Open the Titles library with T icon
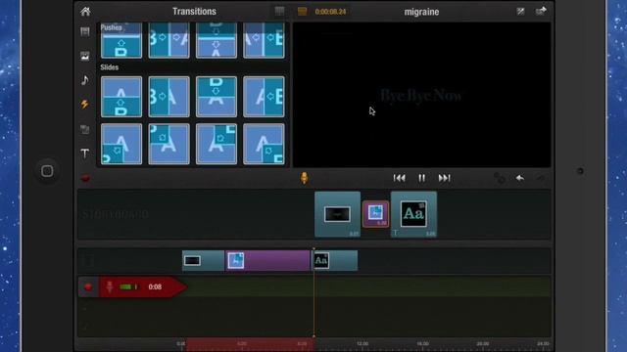The image size is (627, 352). (85, 154)
